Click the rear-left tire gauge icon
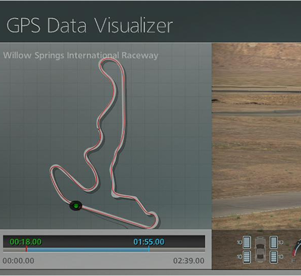The height and width of the screenshot is (276, 301). click(x=246, y=257)
